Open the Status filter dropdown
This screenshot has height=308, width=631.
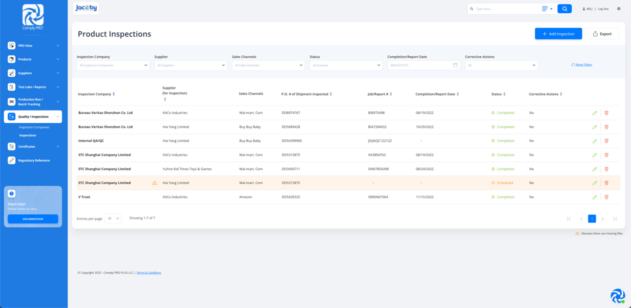[346, 65]
